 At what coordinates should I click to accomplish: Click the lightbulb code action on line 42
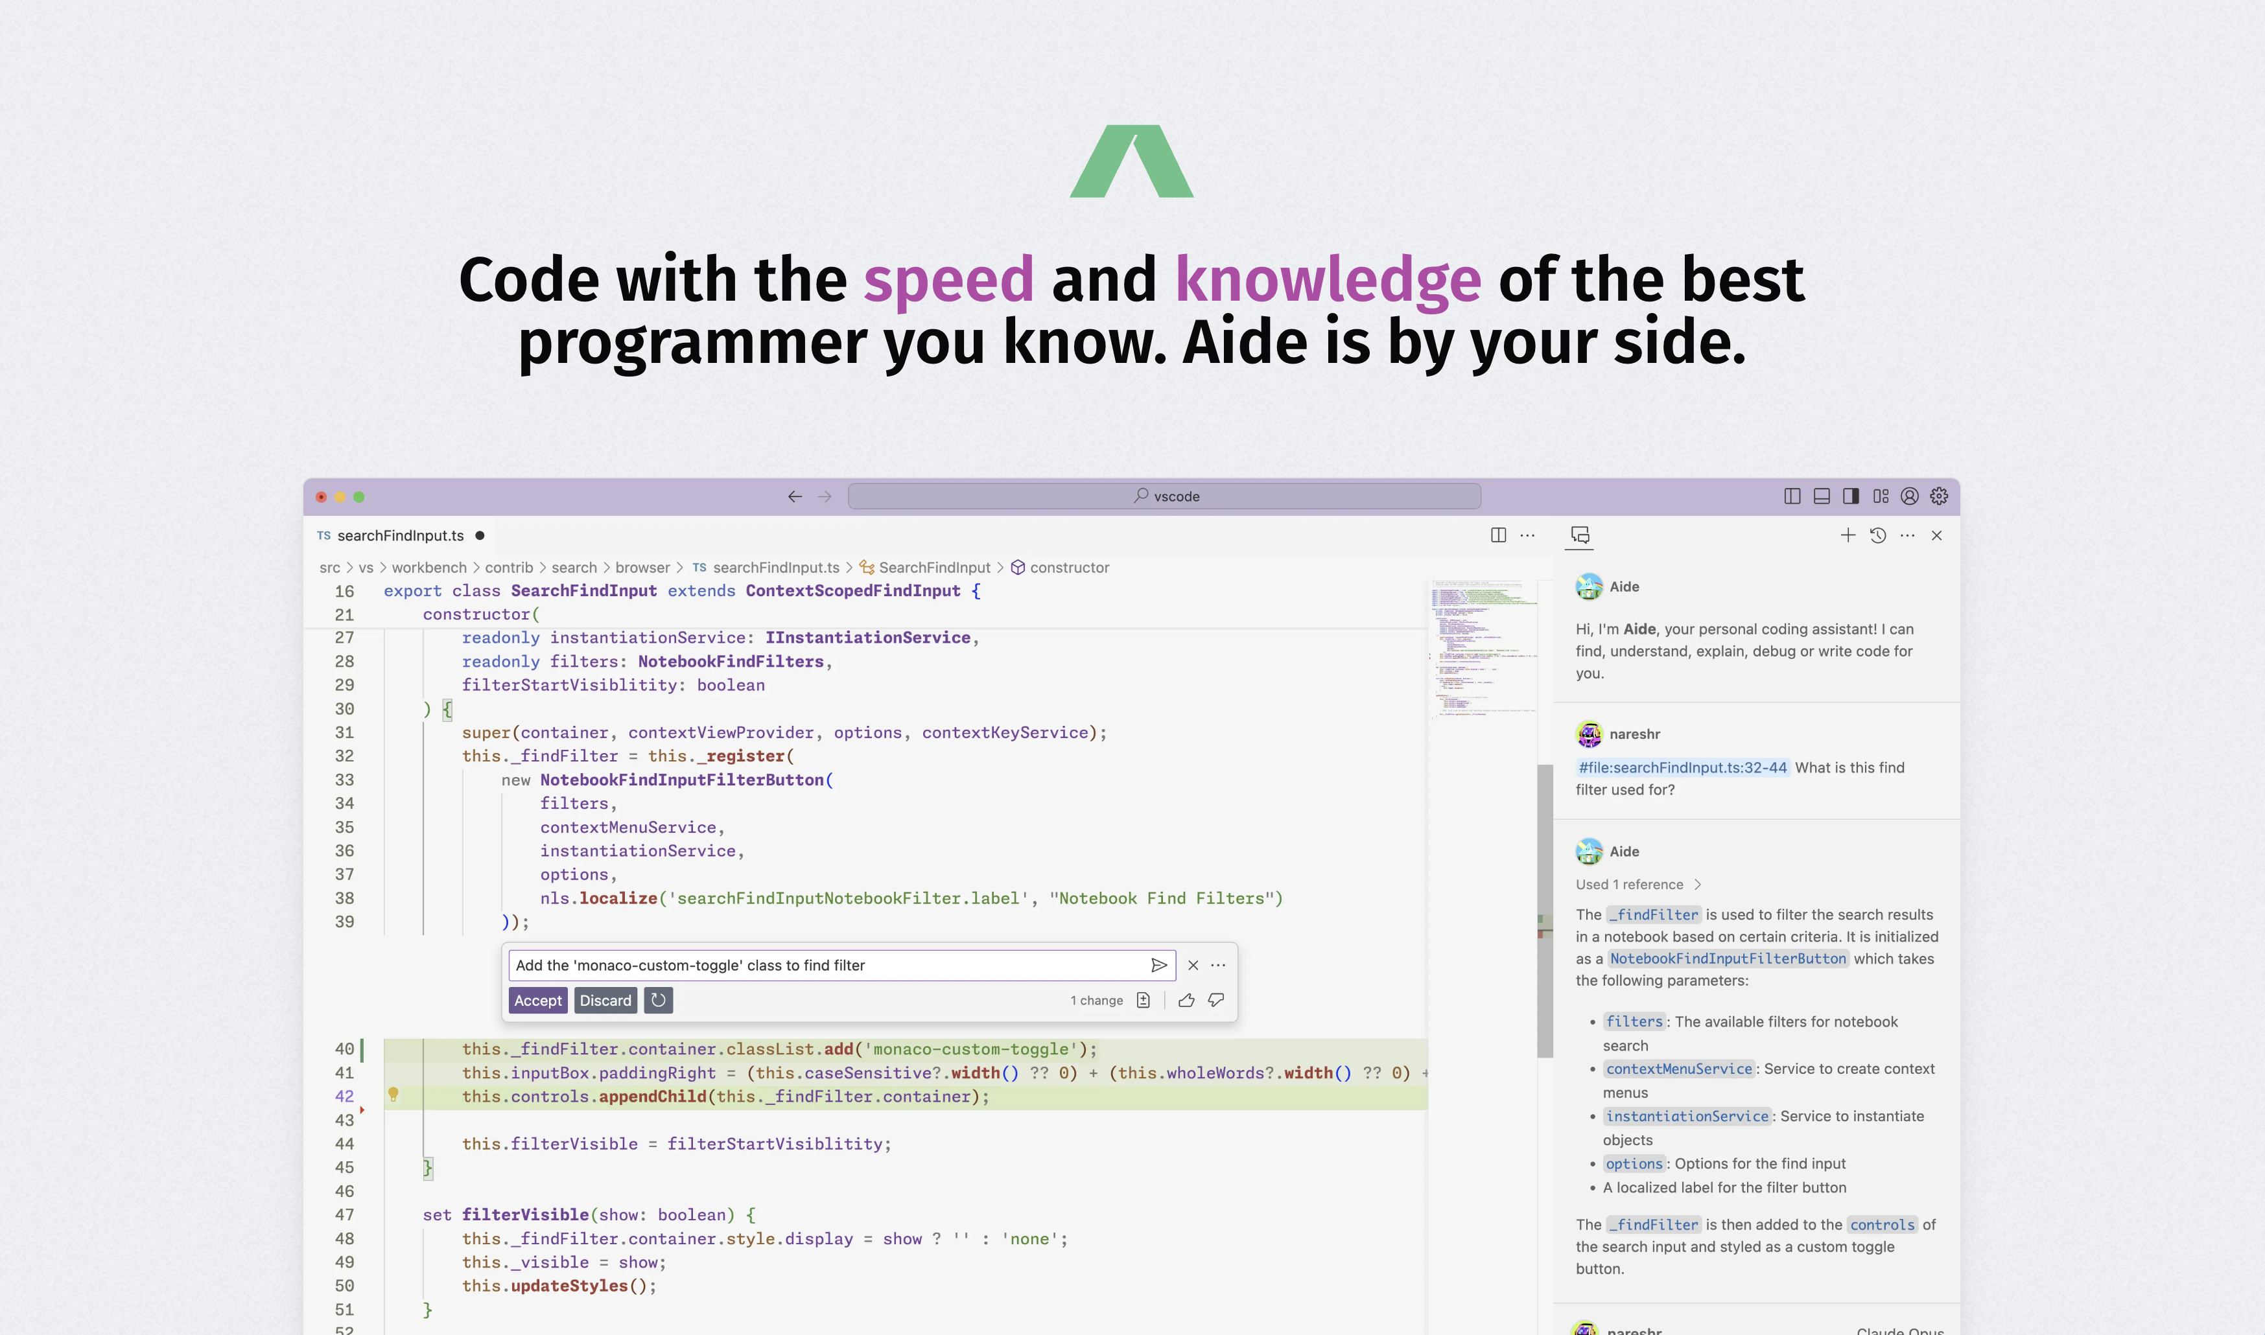[x=393, y=1095]
